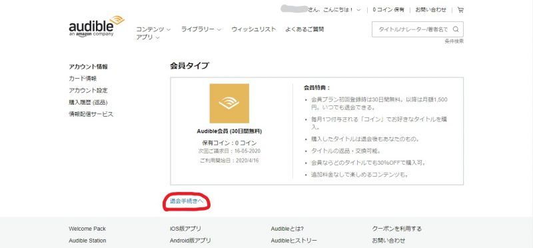The width and height of the screenshot is (533, 248).
Task: Open Android版アプリ footer link
Action: 191,241
